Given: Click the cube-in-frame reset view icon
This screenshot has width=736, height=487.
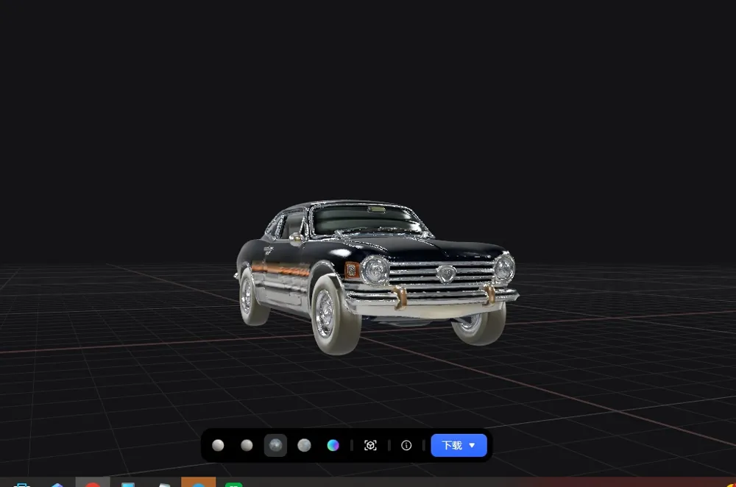Looking at the screenshot, I should pos(370,445).
